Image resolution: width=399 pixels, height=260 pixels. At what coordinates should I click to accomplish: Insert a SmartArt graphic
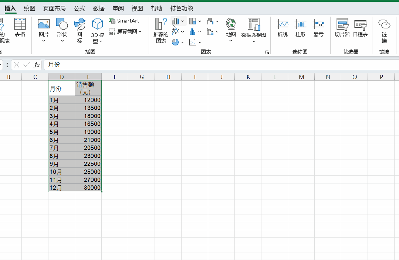click(124, 21)
